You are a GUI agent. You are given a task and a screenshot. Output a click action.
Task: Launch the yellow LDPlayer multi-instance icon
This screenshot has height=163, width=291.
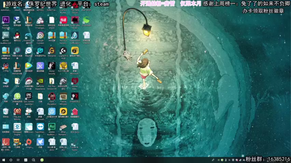tap(75, 50)
